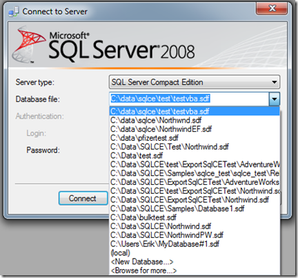Collapse the Database file dropdown arrow

pyautogui.click(x=275, y=99)
